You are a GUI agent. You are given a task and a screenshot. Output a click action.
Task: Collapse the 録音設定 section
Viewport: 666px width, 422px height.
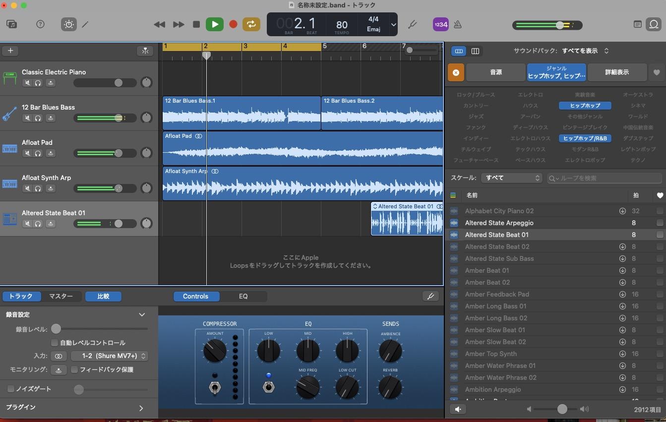click(142, 314)
